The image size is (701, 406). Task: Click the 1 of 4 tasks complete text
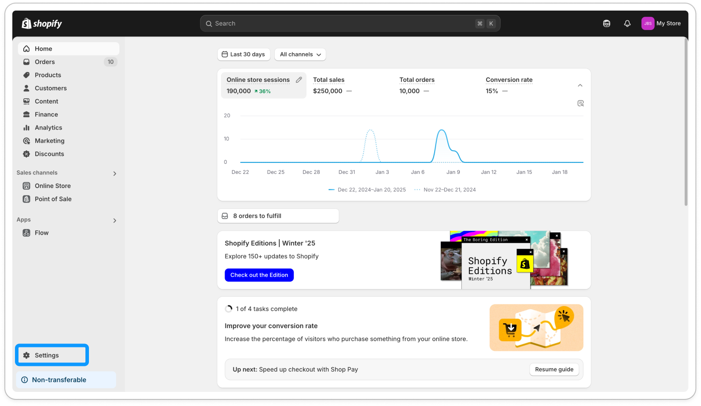coord(266,309)
